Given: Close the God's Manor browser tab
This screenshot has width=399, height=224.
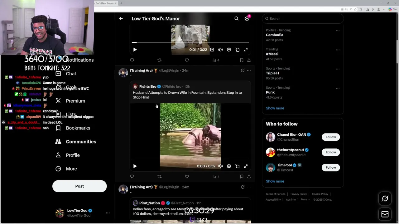Looking at the screenshot, I should 116,3.
